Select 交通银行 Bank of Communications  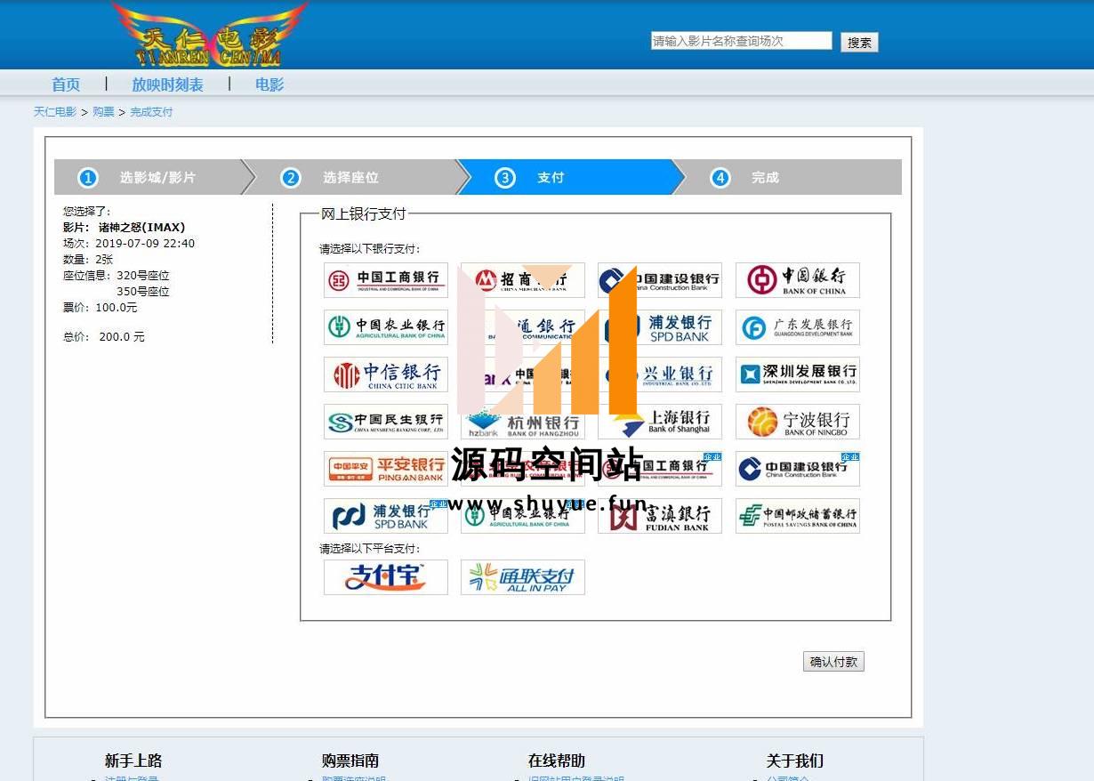[523, 327]
